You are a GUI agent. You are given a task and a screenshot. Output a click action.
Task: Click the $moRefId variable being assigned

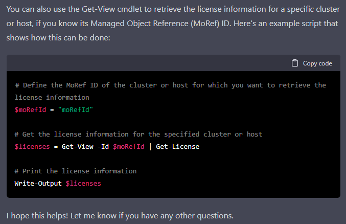pyautogui.click(x=30, y=109)
